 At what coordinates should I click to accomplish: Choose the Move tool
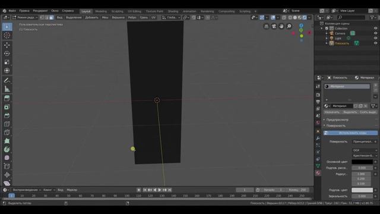click(x=7, y=45)
